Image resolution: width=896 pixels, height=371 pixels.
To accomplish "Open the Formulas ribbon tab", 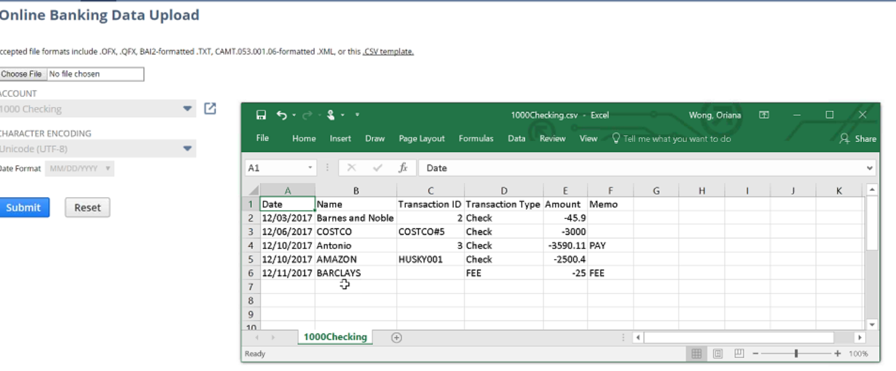I will coord(476,138).
